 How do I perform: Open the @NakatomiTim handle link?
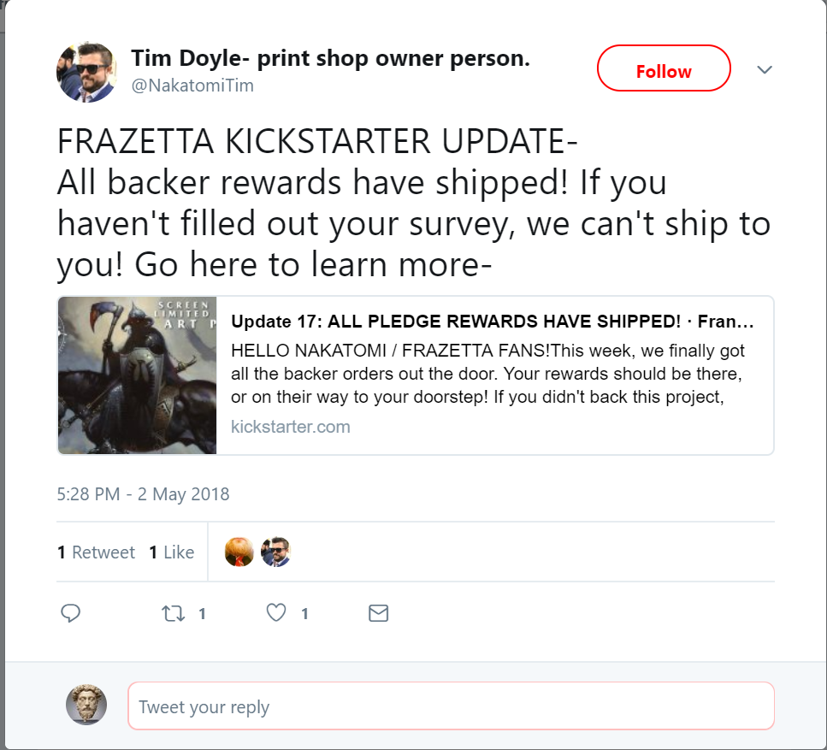(x=192, y=86)
